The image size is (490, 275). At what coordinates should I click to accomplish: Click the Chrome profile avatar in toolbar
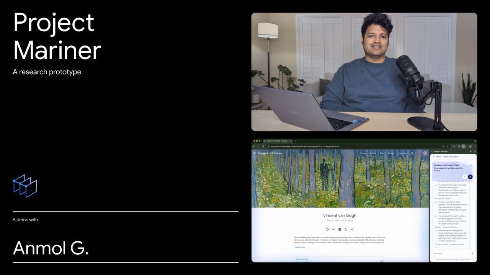tap(470, 146)
